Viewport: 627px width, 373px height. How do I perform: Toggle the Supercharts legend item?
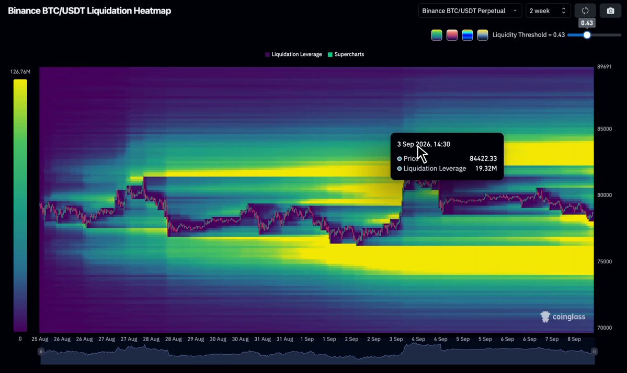pyautogui.click(x=346, y=54)
